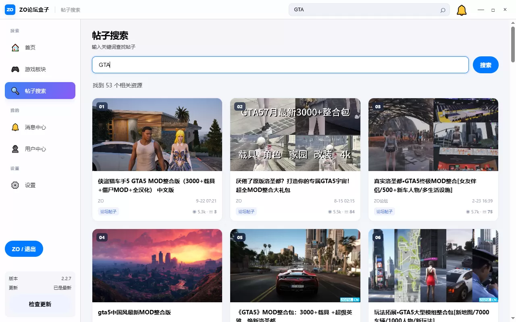Click the 论坛帖子 tag on card 01
This screenshot has height=322, width=516.
point(108,212)
